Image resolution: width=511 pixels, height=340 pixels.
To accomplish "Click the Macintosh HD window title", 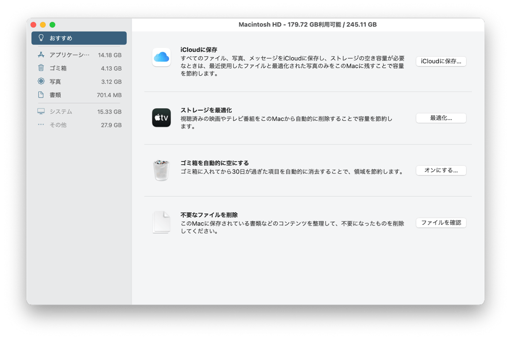I will click(308, 24).
